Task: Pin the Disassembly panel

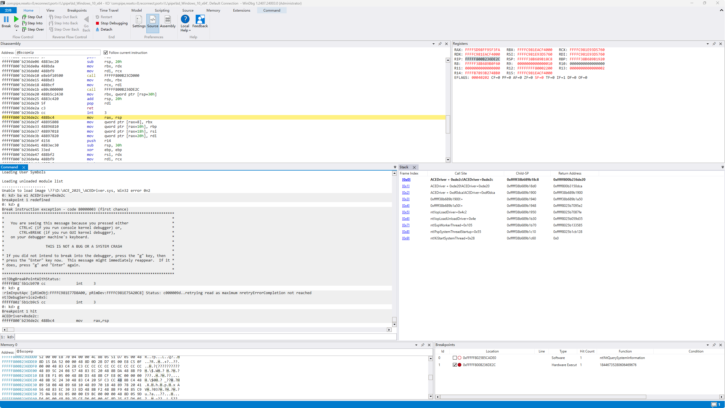Action: [x=440, y=44]
